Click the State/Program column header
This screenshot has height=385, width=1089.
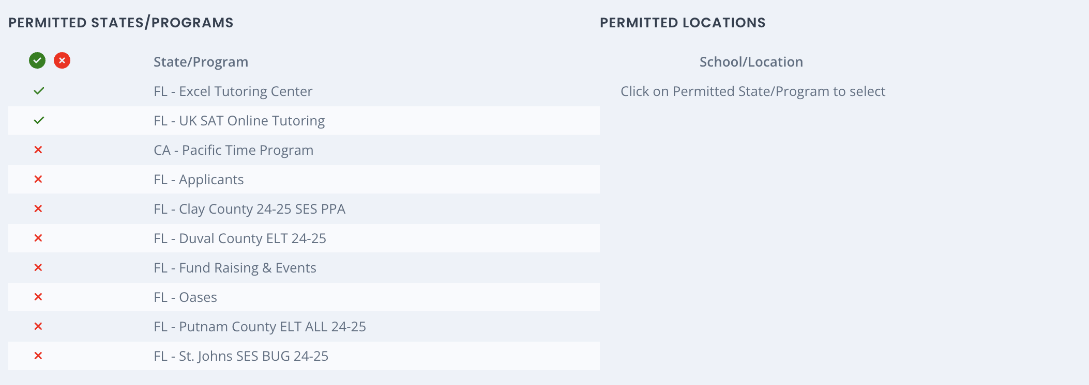coord(201,62)
